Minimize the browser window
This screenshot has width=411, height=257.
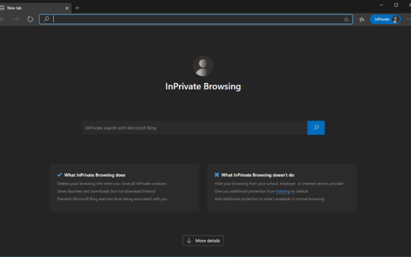point(381,5)
